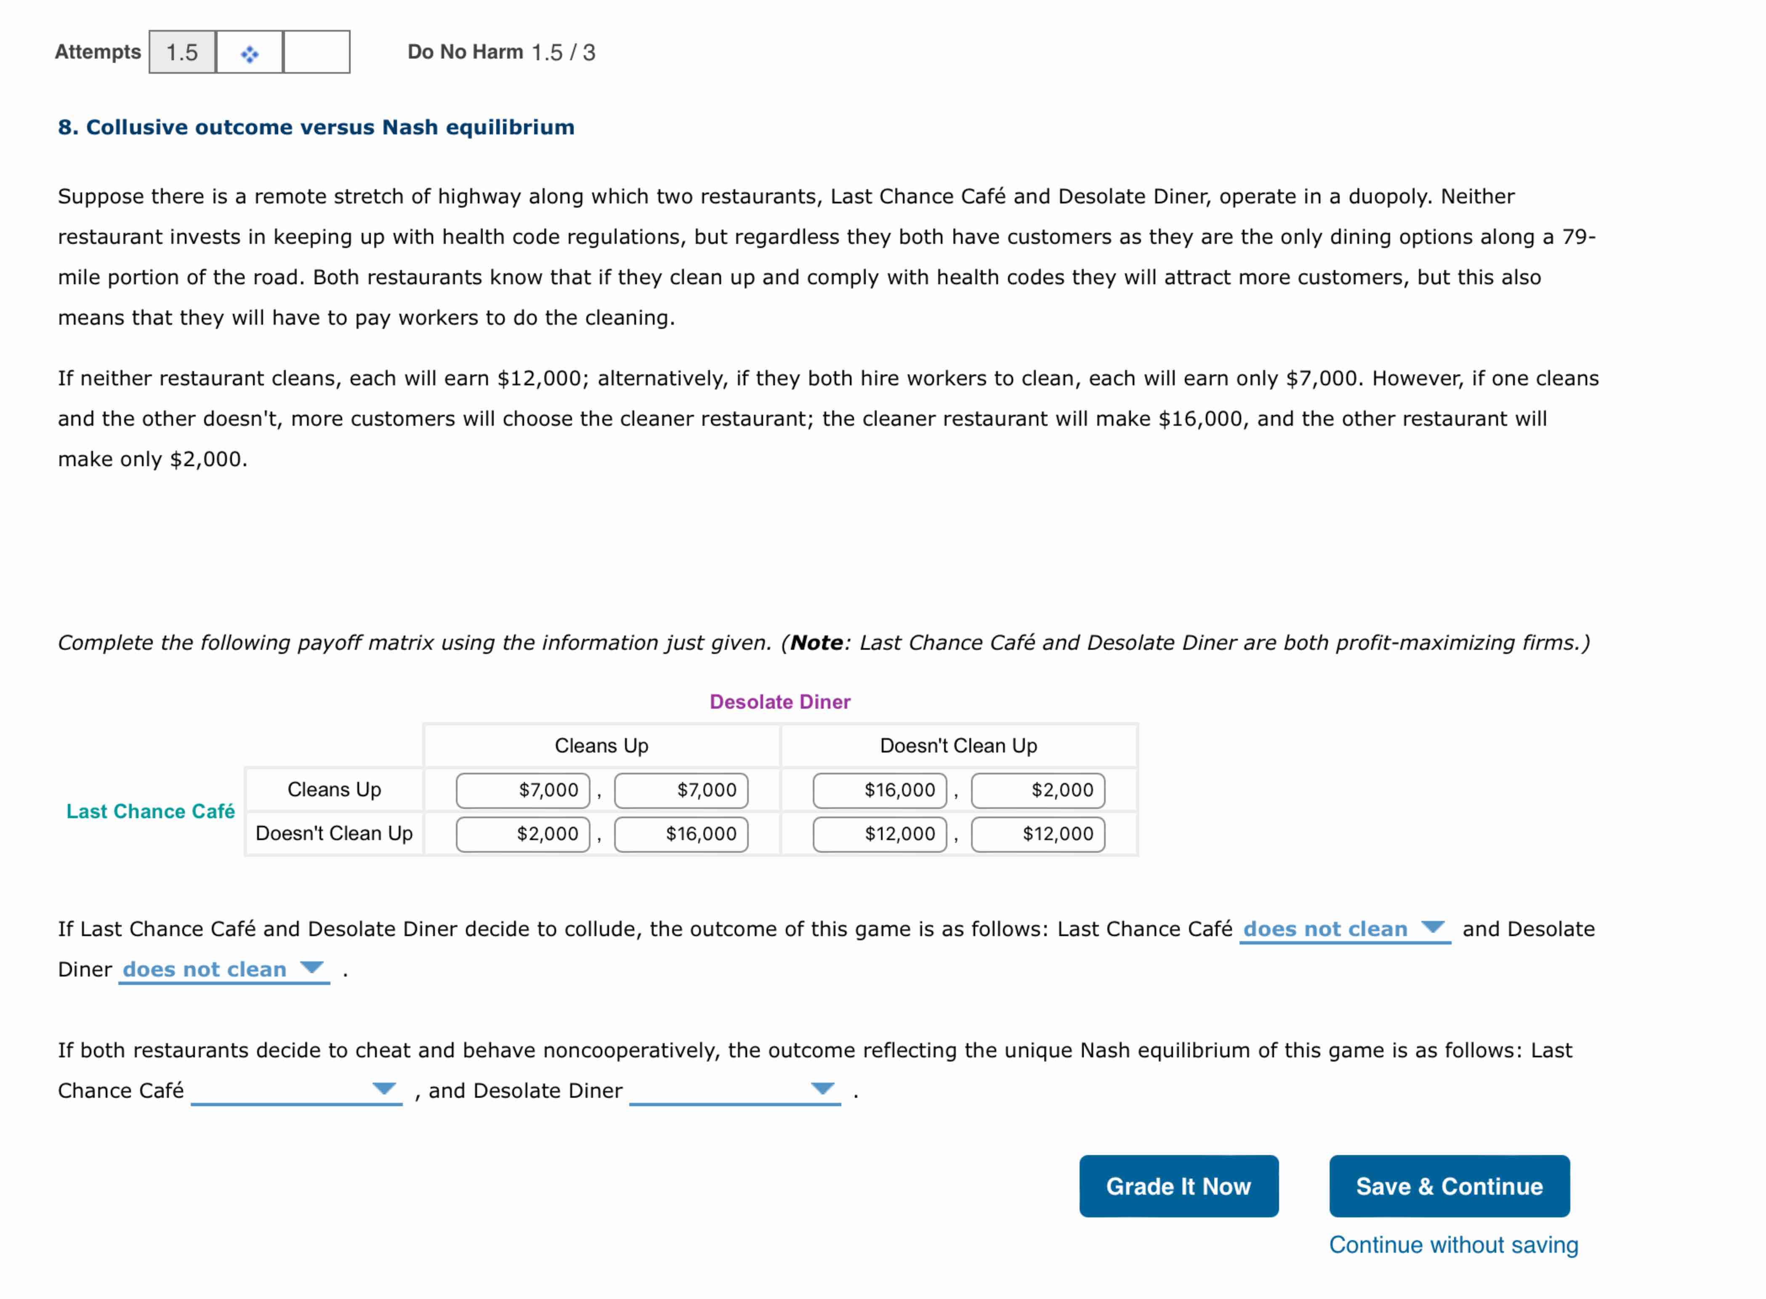Screen dimensions: 1766x1299
Task: Click Continue without saving link
Action: [x=1452, y=1245]
